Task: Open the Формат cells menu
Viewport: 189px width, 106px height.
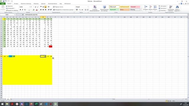Action: click(155, 8)
